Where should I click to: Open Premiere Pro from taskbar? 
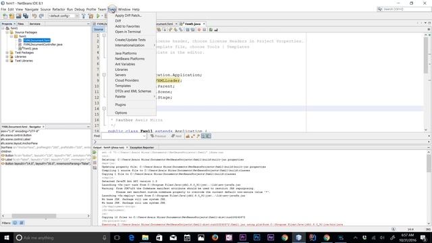[243, 238]
